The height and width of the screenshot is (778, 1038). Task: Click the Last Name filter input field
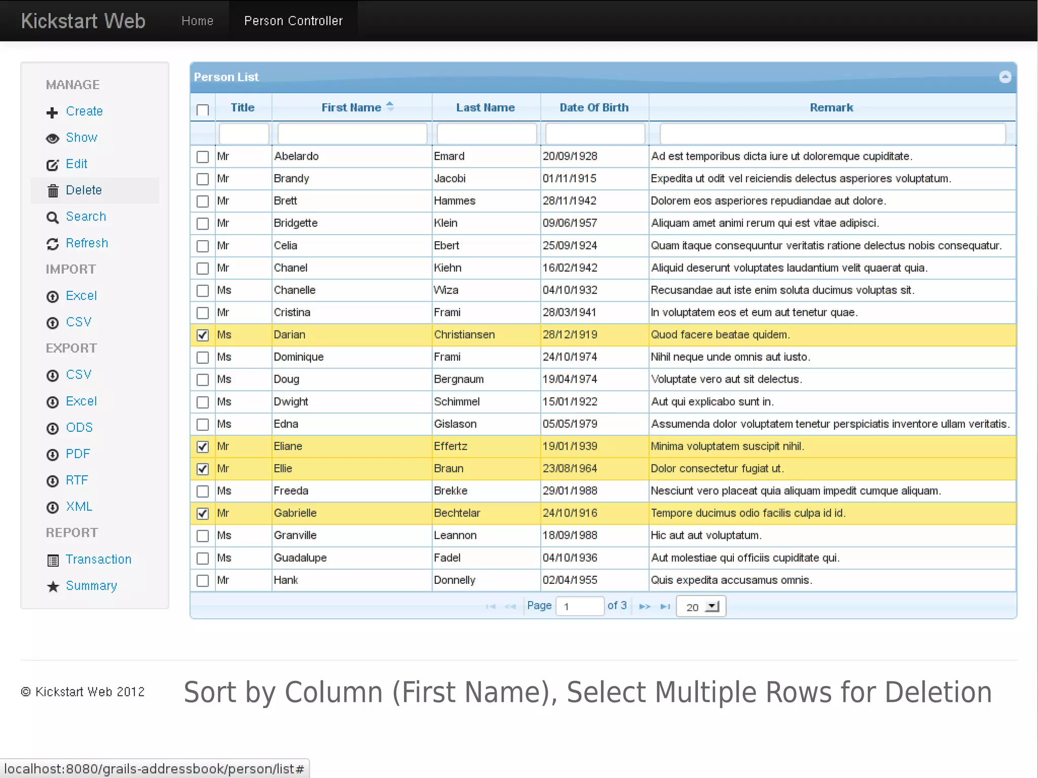tap(486, 134)
